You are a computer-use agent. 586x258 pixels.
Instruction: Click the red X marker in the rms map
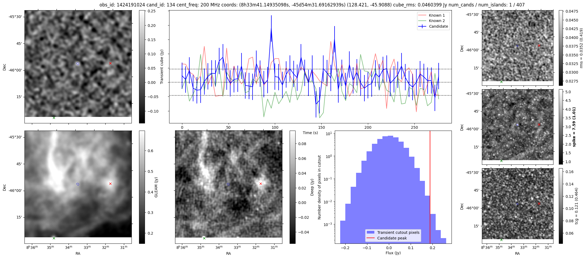click(539, 46)
